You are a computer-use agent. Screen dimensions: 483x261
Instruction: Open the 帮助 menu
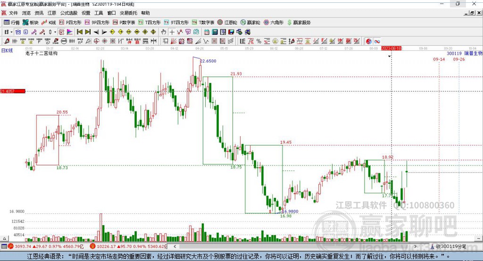(145, 13)
